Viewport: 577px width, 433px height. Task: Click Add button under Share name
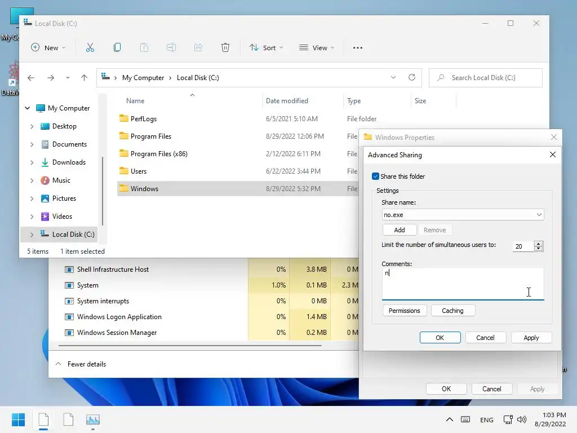pyautogui.click(x=400, y=230)
